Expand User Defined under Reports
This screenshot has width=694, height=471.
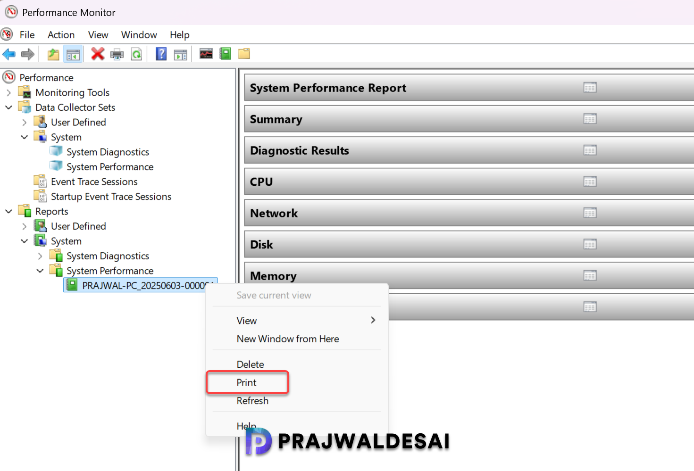[25, 226]
